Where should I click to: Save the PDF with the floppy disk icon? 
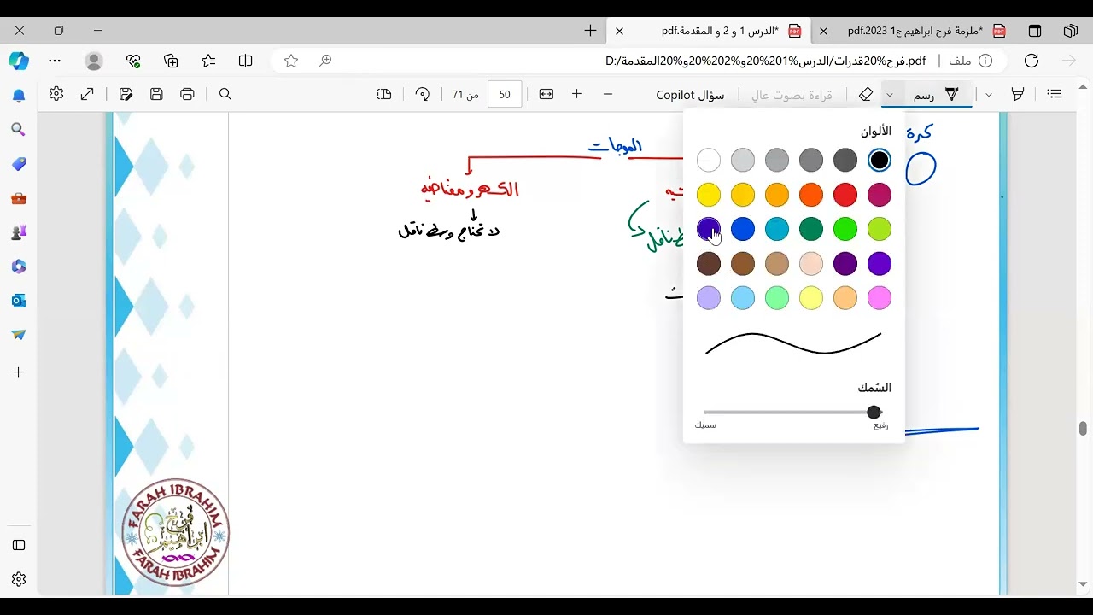pos(156,94)
